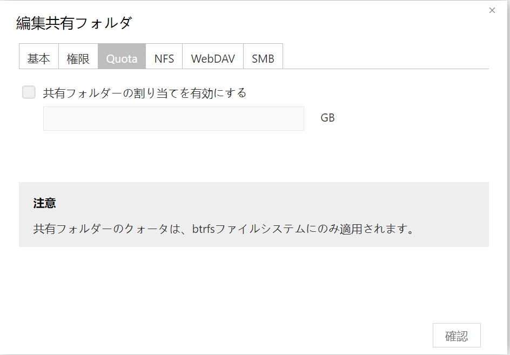Click the word btrfs in the note
Screen dimensions: 510x355
(204, 229)
